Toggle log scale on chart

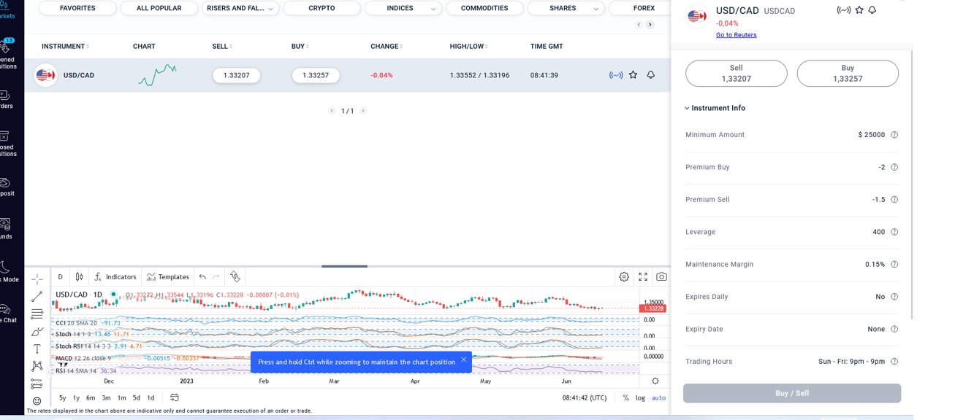640,397
